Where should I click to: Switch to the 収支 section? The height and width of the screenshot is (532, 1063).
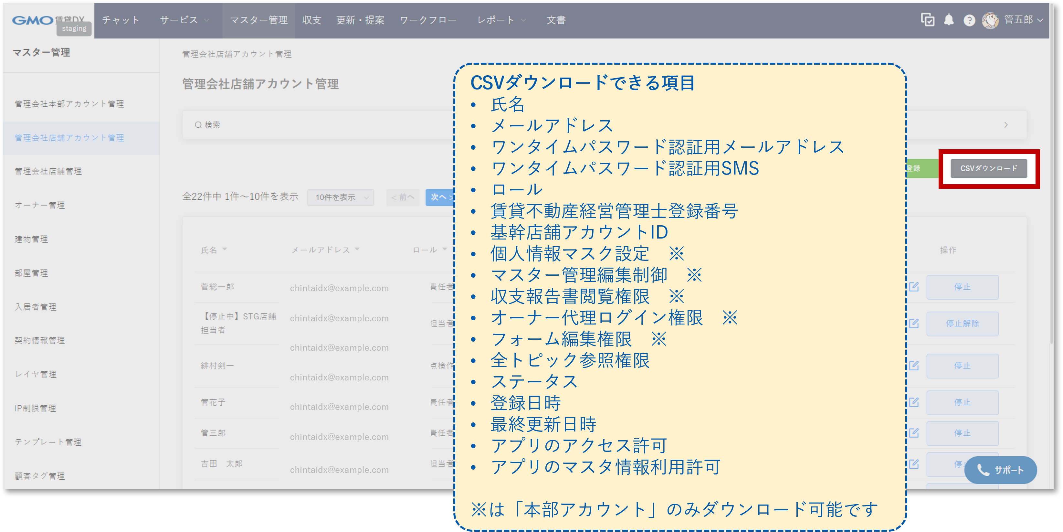pyautogui.click(x=311, y=19)
